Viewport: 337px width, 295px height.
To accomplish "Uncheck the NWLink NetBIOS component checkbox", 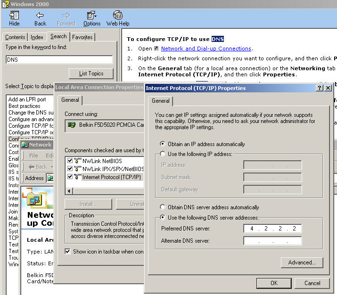I will coord(70,161).
